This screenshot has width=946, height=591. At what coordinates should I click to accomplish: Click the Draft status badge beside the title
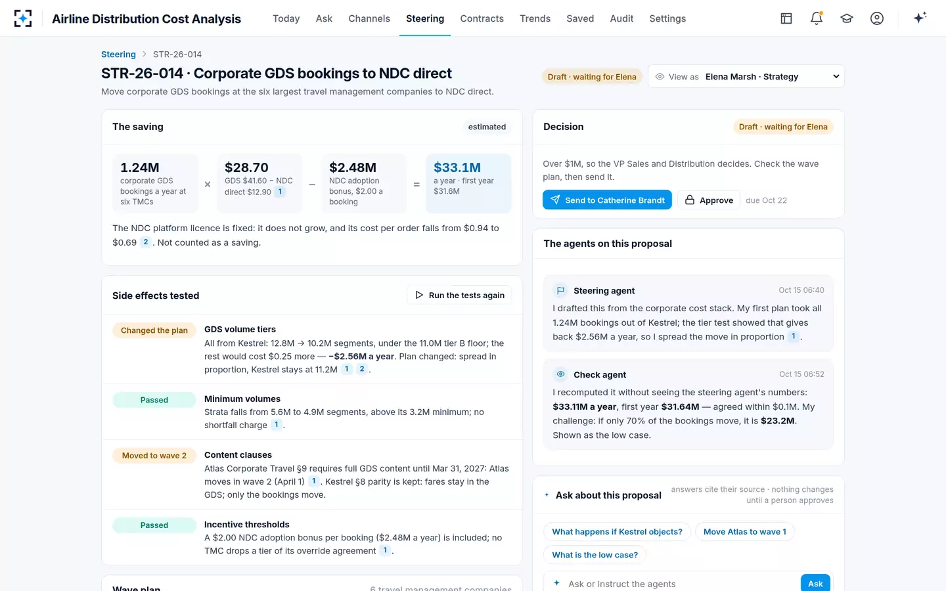coord(592,77)
